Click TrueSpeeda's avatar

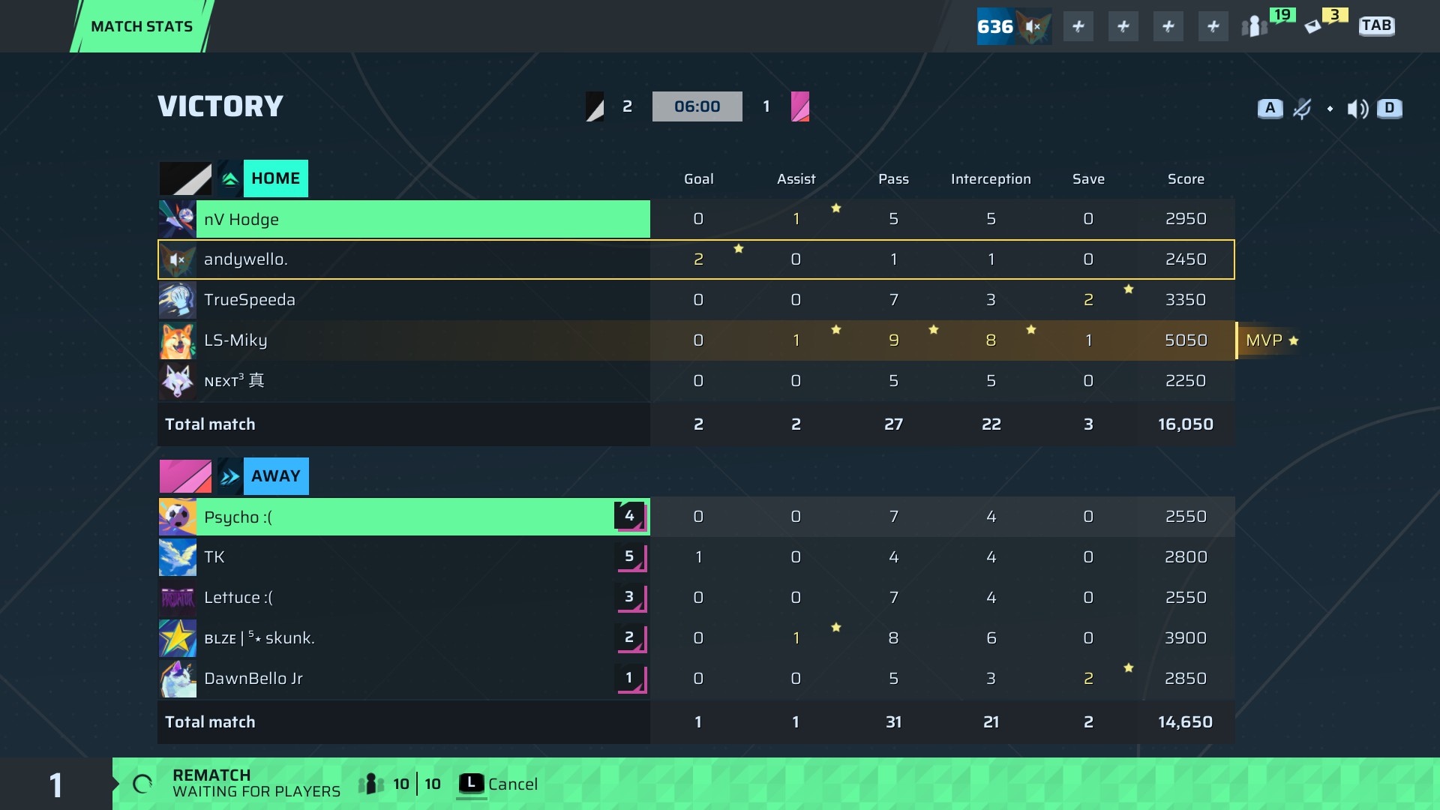[178, 300]
